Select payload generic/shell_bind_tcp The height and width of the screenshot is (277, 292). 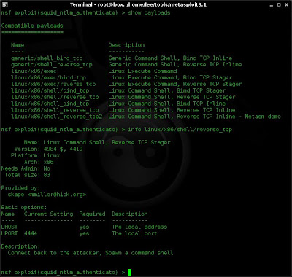pos(47,58)
